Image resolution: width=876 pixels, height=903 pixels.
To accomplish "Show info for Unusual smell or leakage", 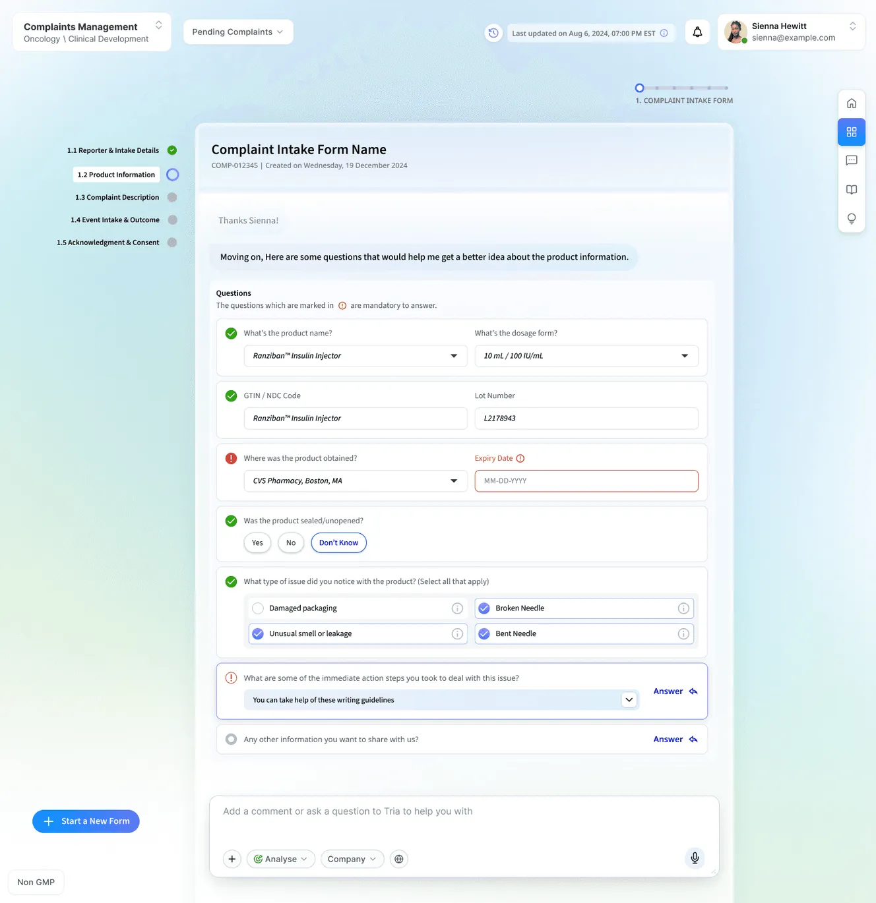I will [457, 634].
